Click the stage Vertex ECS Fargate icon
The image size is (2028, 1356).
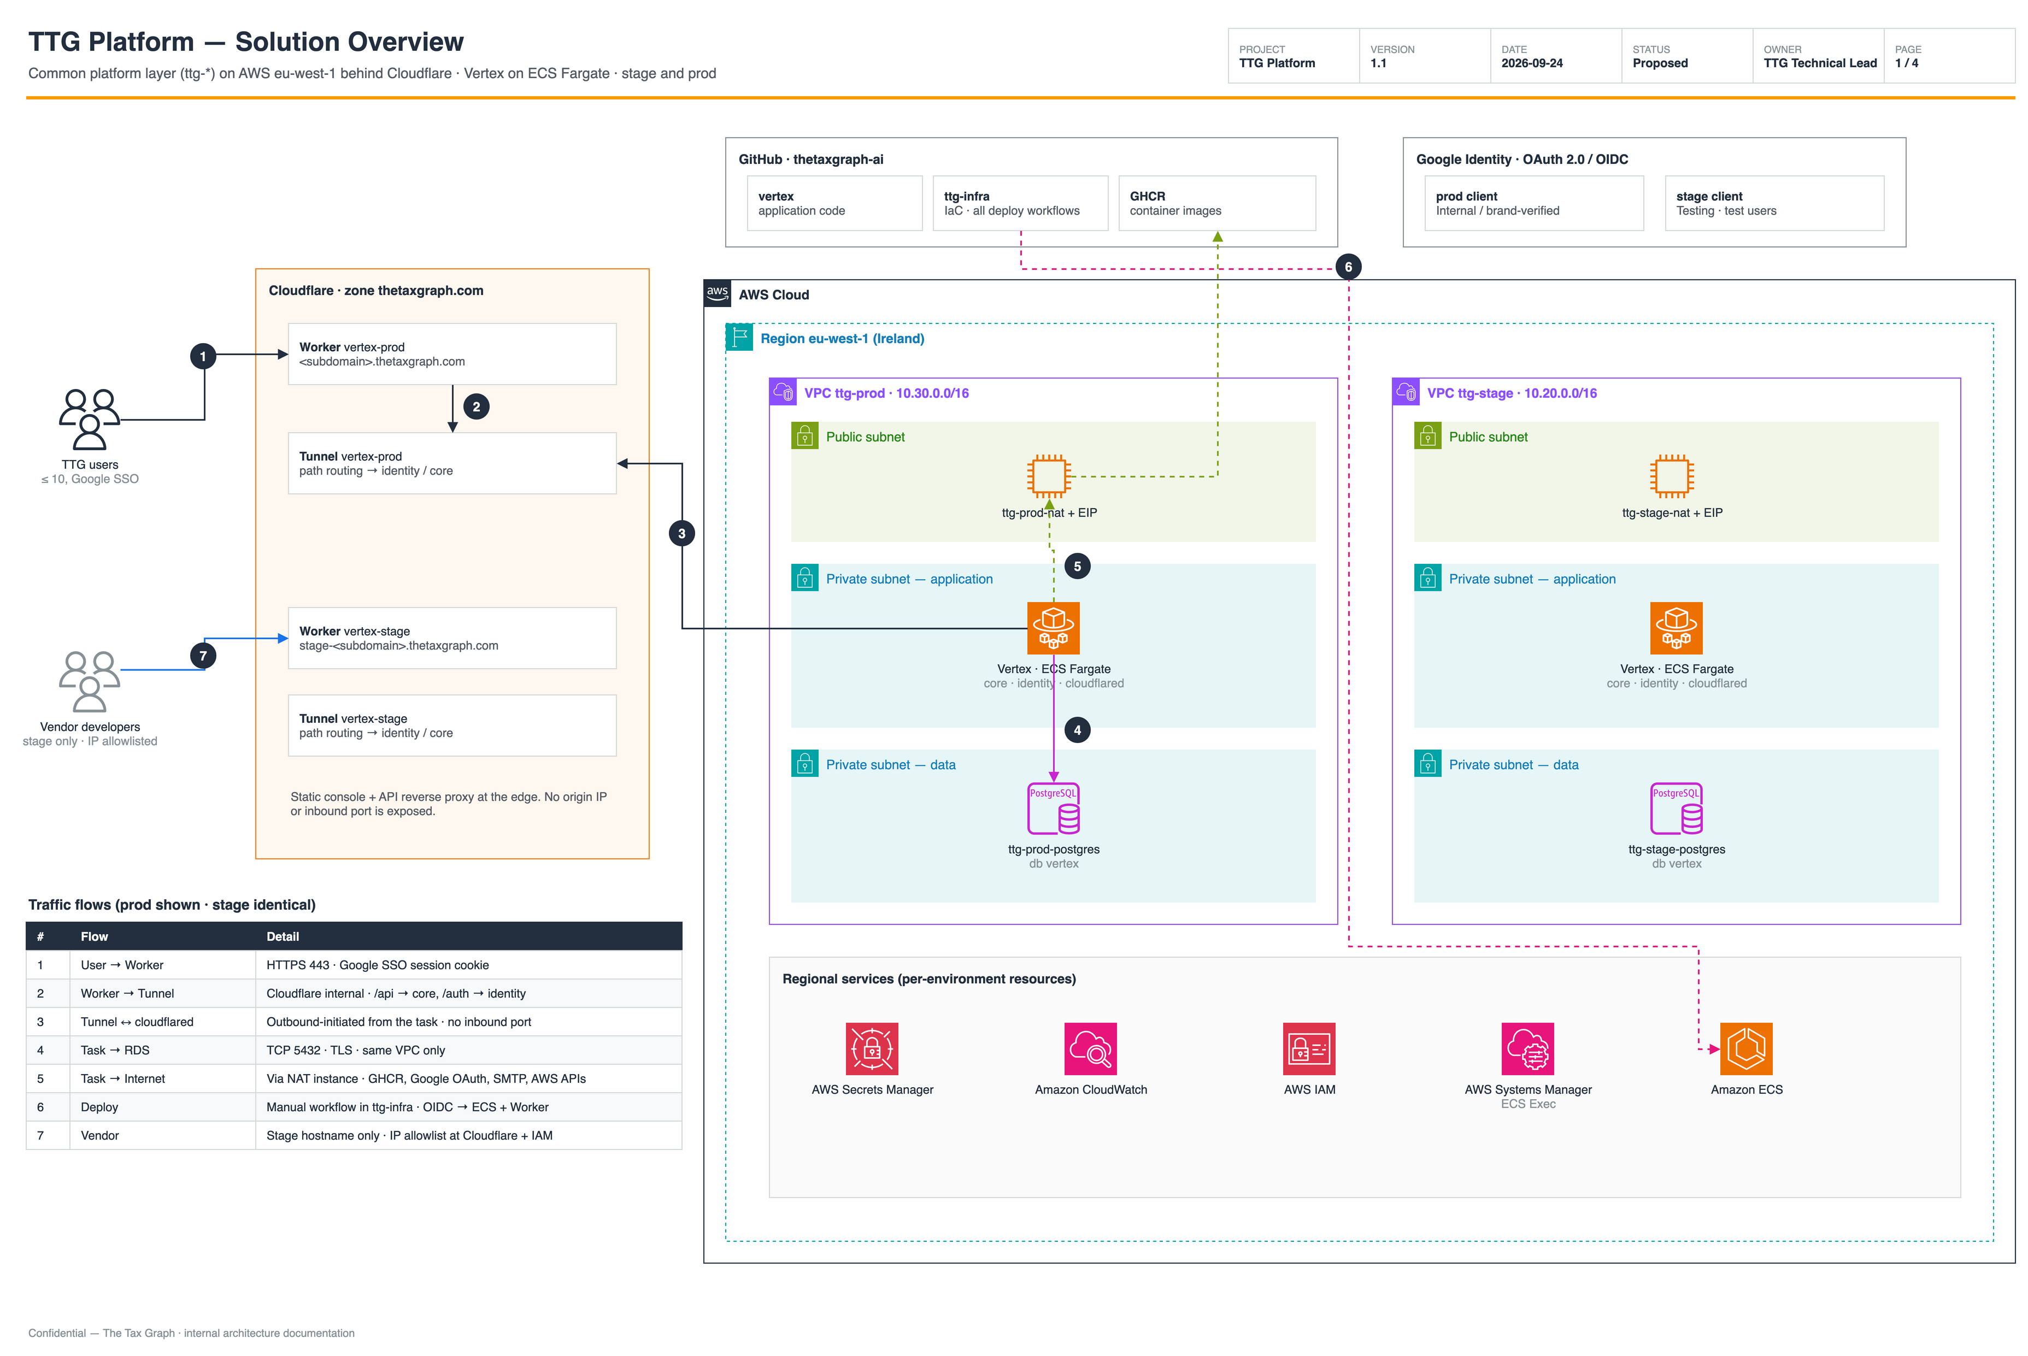1676,628
